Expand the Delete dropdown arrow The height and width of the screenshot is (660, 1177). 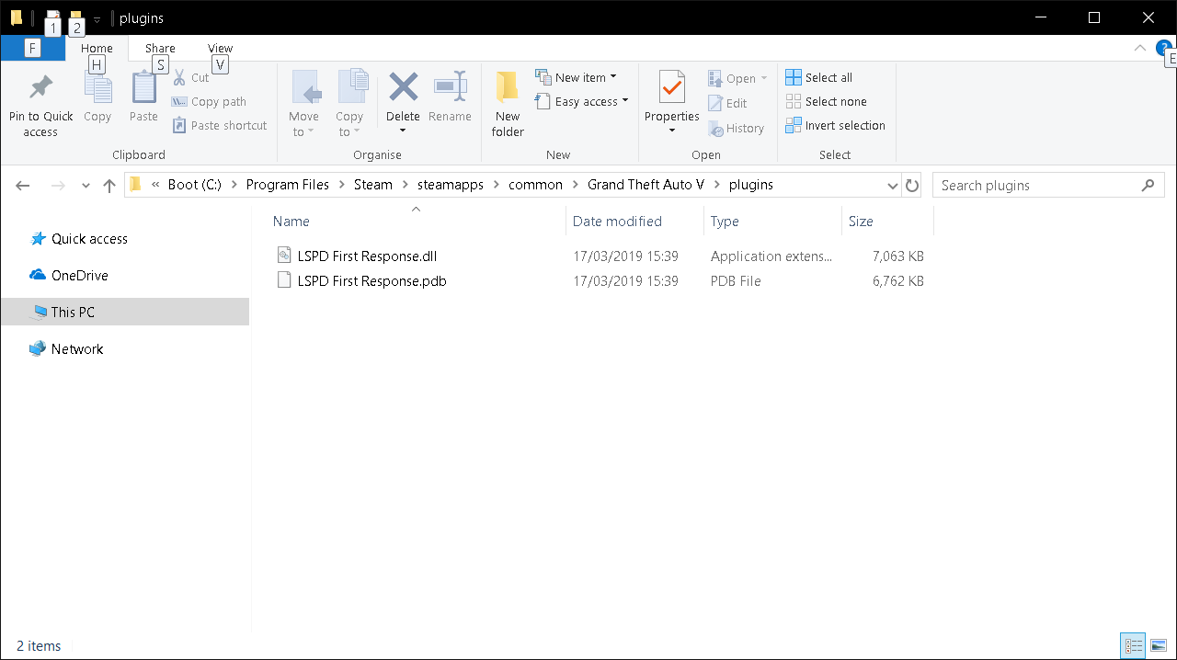(403, 131)
